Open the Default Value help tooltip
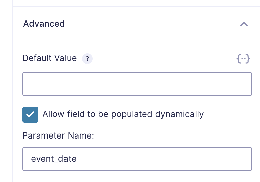 point(87,59)
